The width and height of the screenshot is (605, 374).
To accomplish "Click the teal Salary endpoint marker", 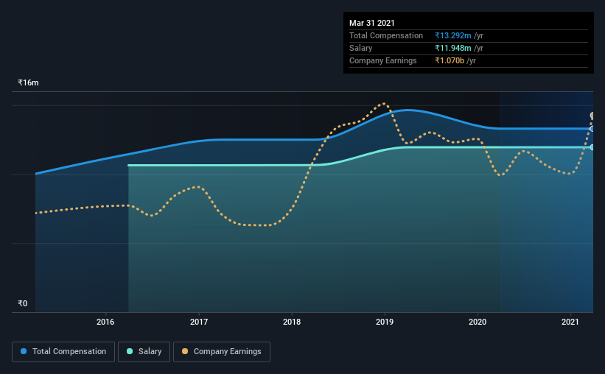I will click(592, 147).
